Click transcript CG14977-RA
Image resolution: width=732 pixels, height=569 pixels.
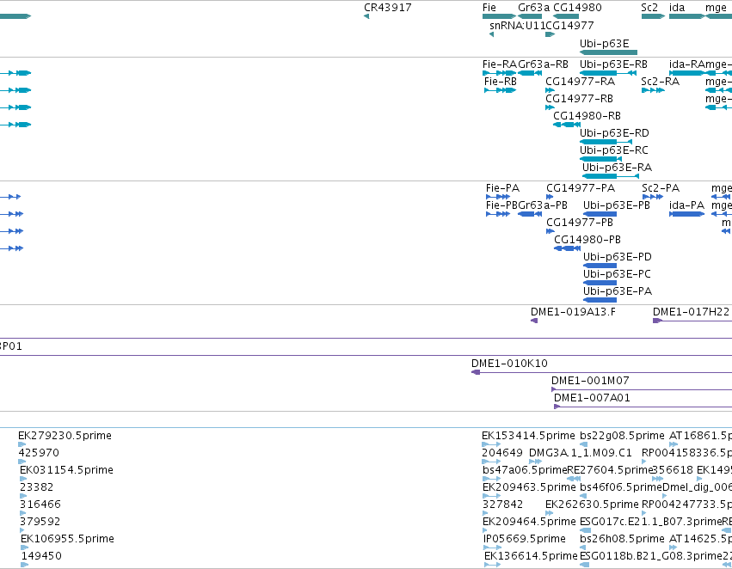coord(581,82)
